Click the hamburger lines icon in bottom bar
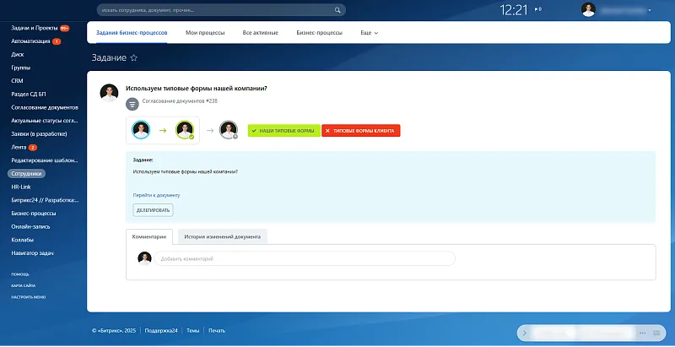The width and height of the screenshot is (675, 347). point(656,333)
